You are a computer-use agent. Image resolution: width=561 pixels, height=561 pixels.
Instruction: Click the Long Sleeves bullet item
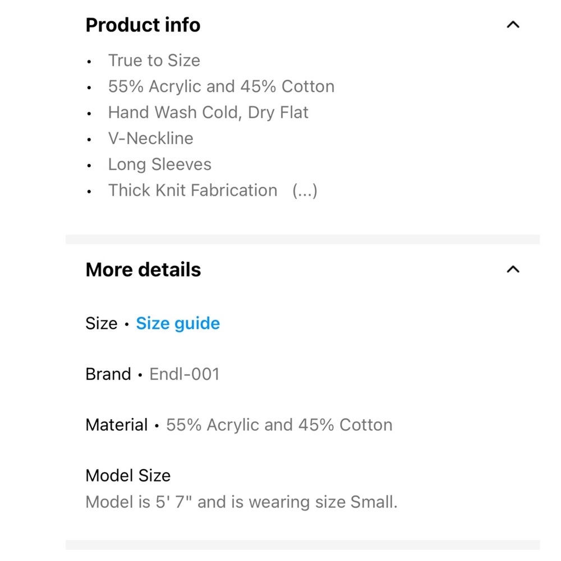tap(160, 164)
